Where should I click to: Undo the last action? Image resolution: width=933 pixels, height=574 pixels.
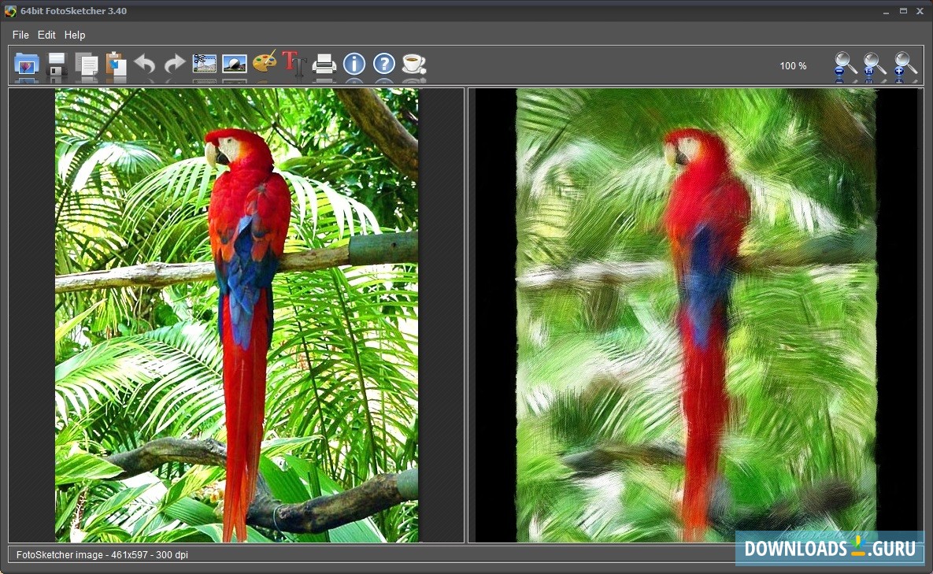pyautogui.click(x=145, y=65)
